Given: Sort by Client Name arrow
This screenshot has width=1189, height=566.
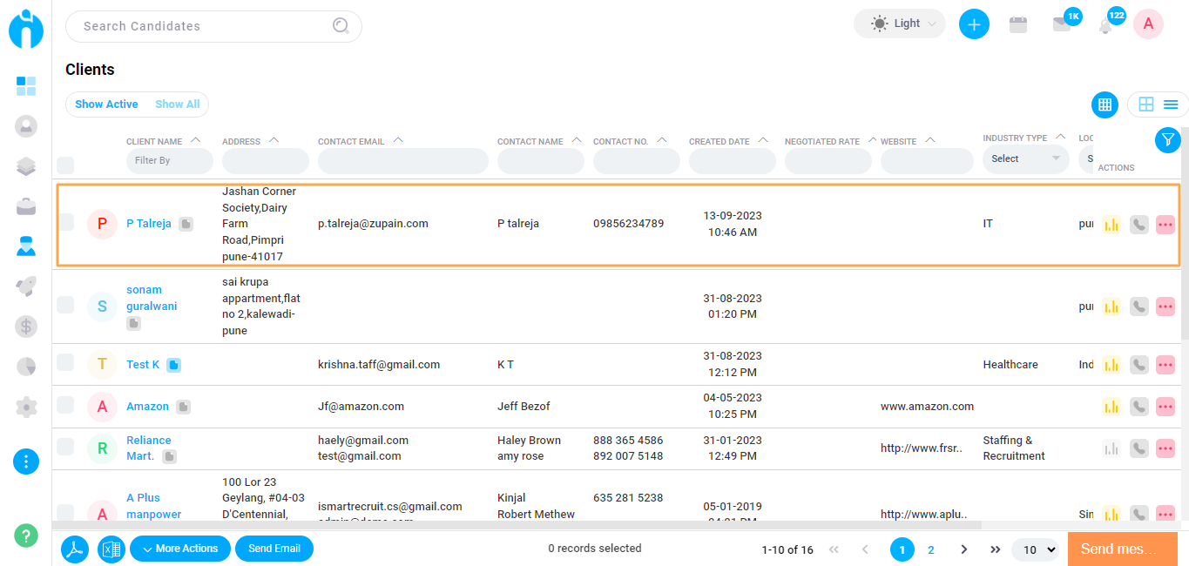Looking at the screenshot, I should (195, 140).
